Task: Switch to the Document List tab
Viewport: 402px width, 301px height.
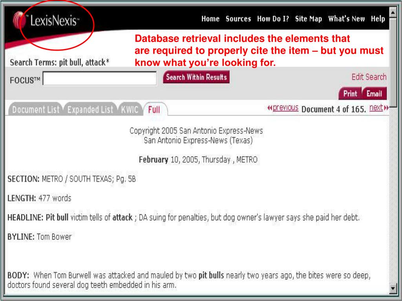Action: click(x=35, y=110)
